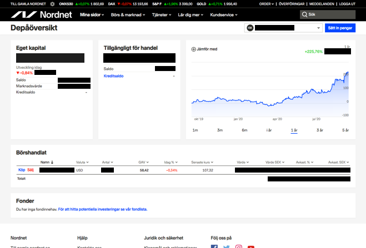
Task: Open Nordnet's Facebook page
Action: (214, 246)
